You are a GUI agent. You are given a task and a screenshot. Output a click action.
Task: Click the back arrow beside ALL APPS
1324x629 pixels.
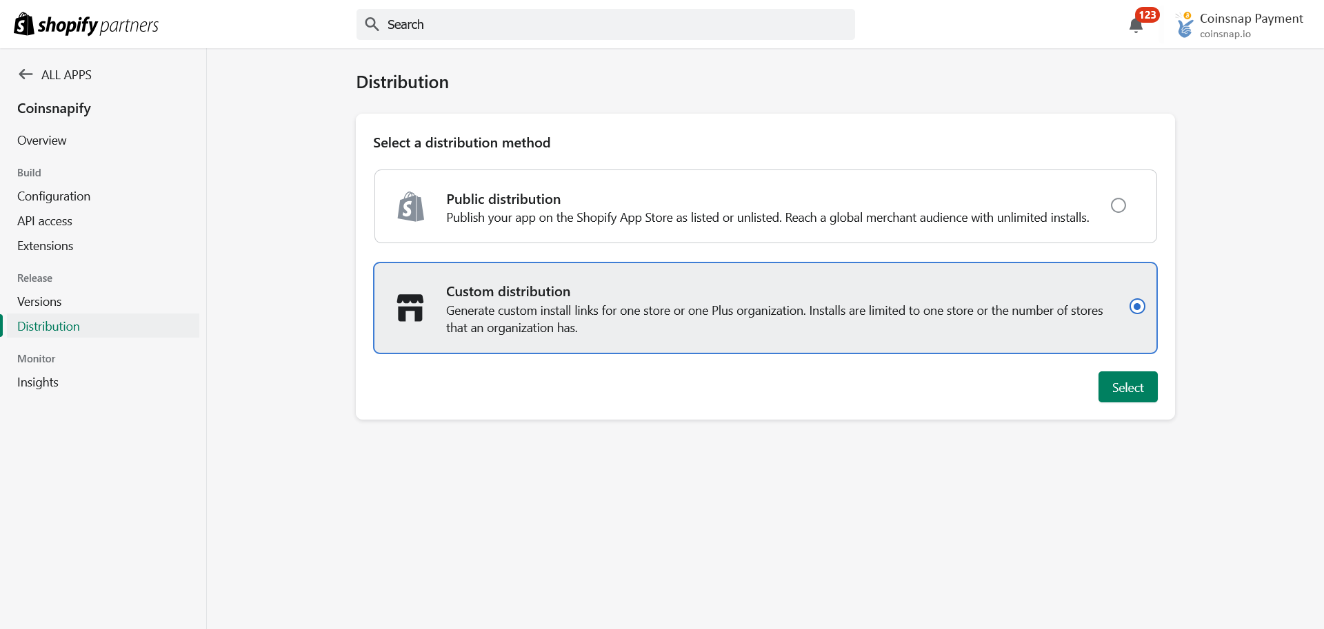point(26,74)
